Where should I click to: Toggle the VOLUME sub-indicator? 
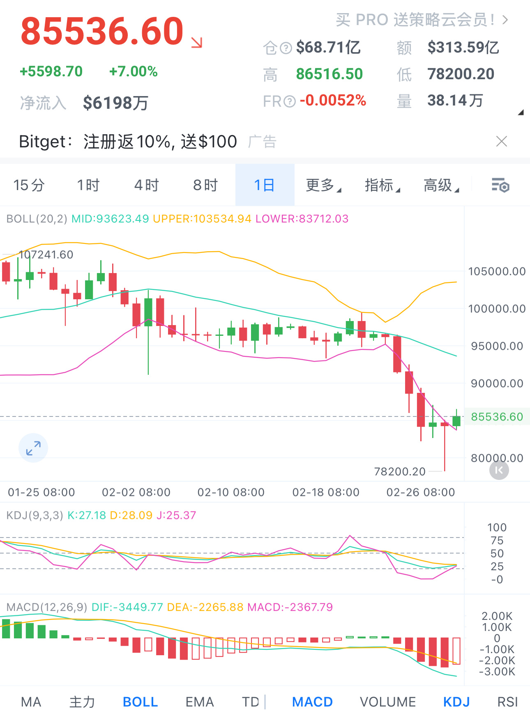coord(388,702)
